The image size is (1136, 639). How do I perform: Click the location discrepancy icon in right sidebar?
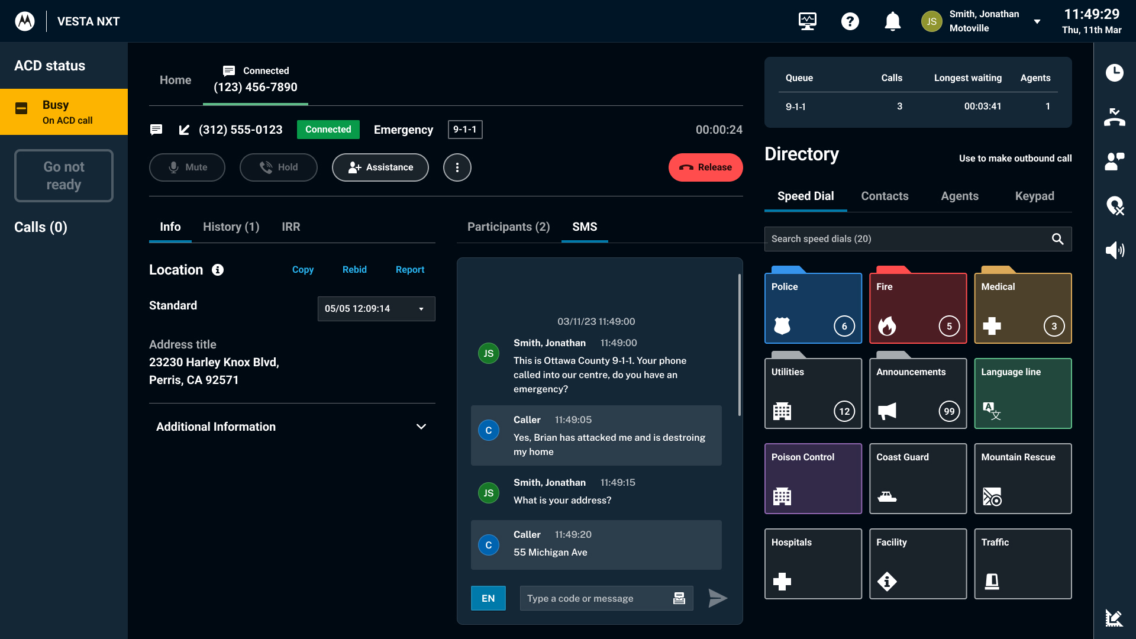pyautogui.click(x=1116, y=206)
